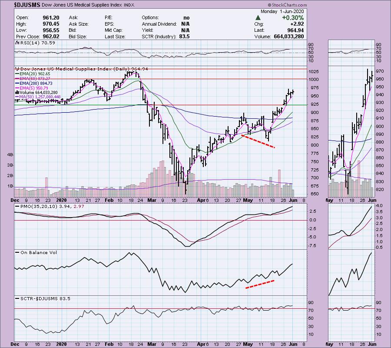Click the 970 label on zoomed thumbnail axis
Viewport: 391px width, 348px height.
click(x=379, y=71)
